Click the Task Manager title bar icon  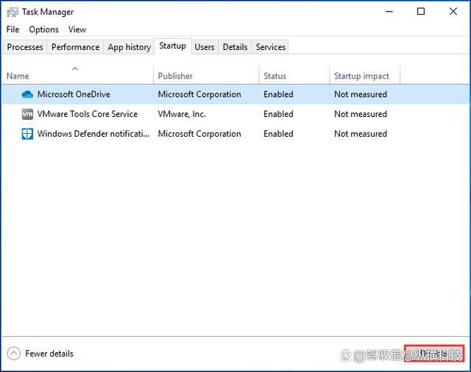13,12
